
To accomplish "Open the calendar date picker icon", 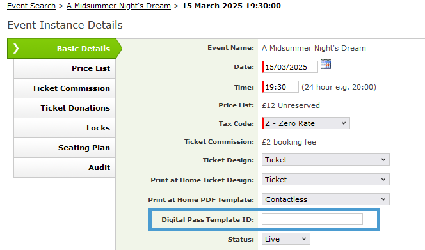I will pyautogui.click(x=326, y=65).
